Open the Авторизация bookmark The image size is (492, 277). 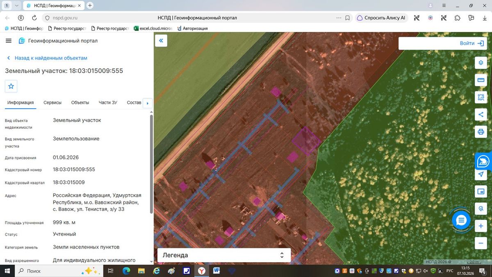(192, 28)
